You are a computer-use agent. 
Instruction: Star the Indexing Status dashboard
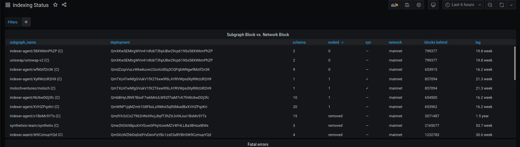point(55,5)
